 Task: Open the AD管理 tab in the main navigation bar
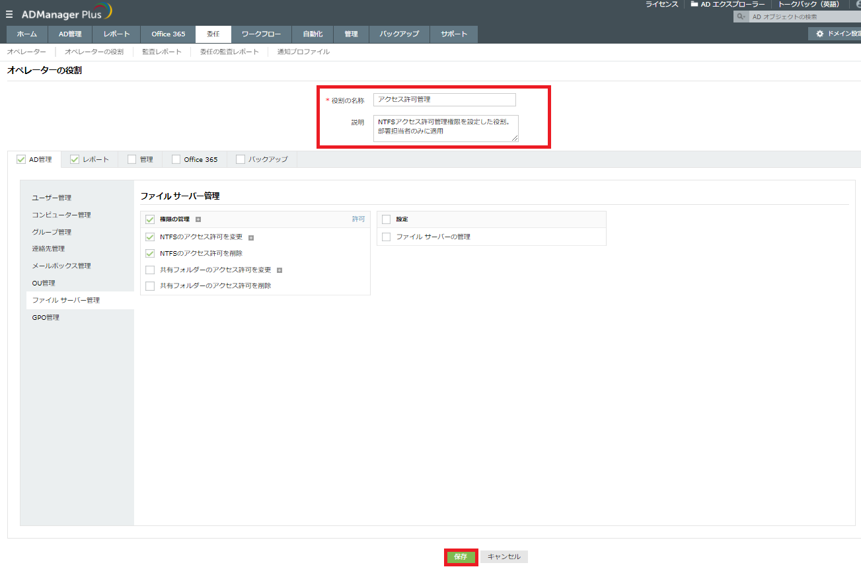click(70, 34)
